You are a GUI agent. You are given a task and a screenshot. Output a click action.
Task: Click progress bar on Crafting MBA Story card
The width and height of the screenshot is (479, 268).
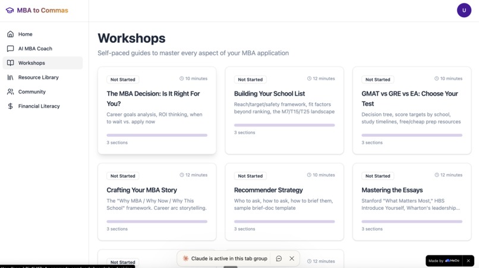click(x=157, y=222)
